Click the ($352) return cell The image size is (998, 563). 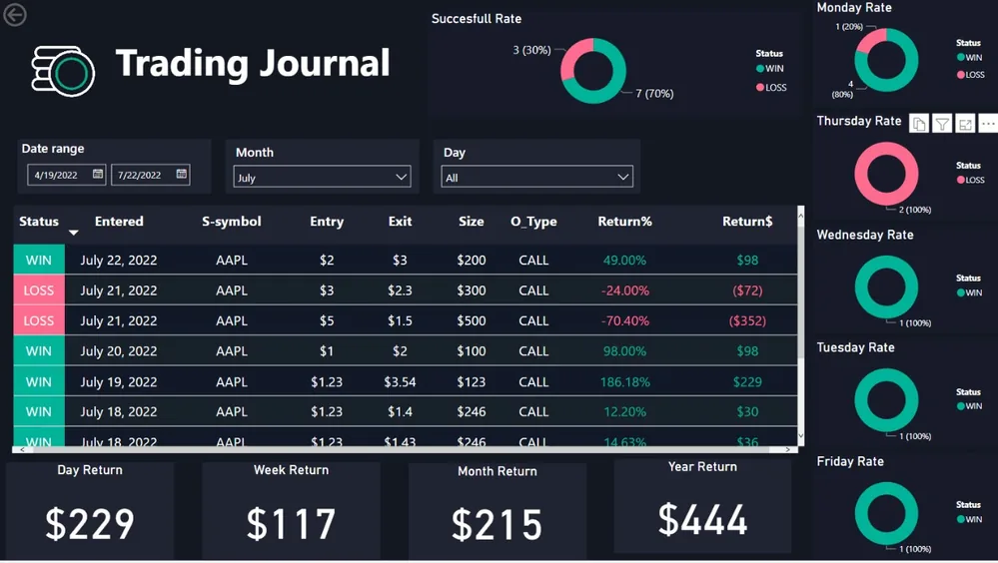747,320
